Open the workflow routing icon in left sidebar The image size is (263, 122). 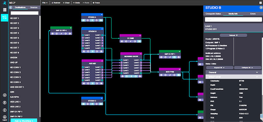coord(5,18)
